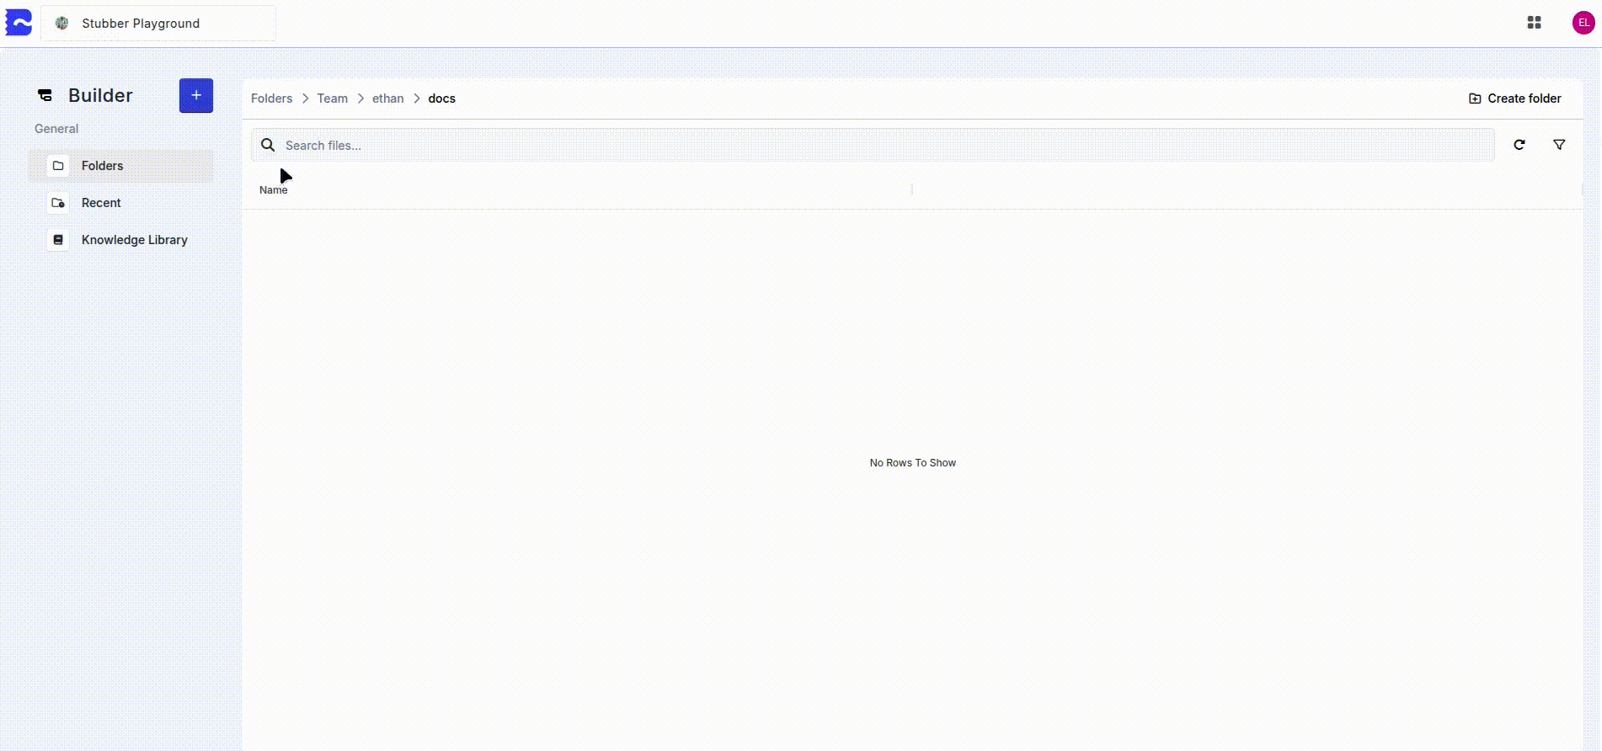This screenshot has width=1602, height=751.
Task: Open the EL user avatar menu
Action: (1583, 23)
